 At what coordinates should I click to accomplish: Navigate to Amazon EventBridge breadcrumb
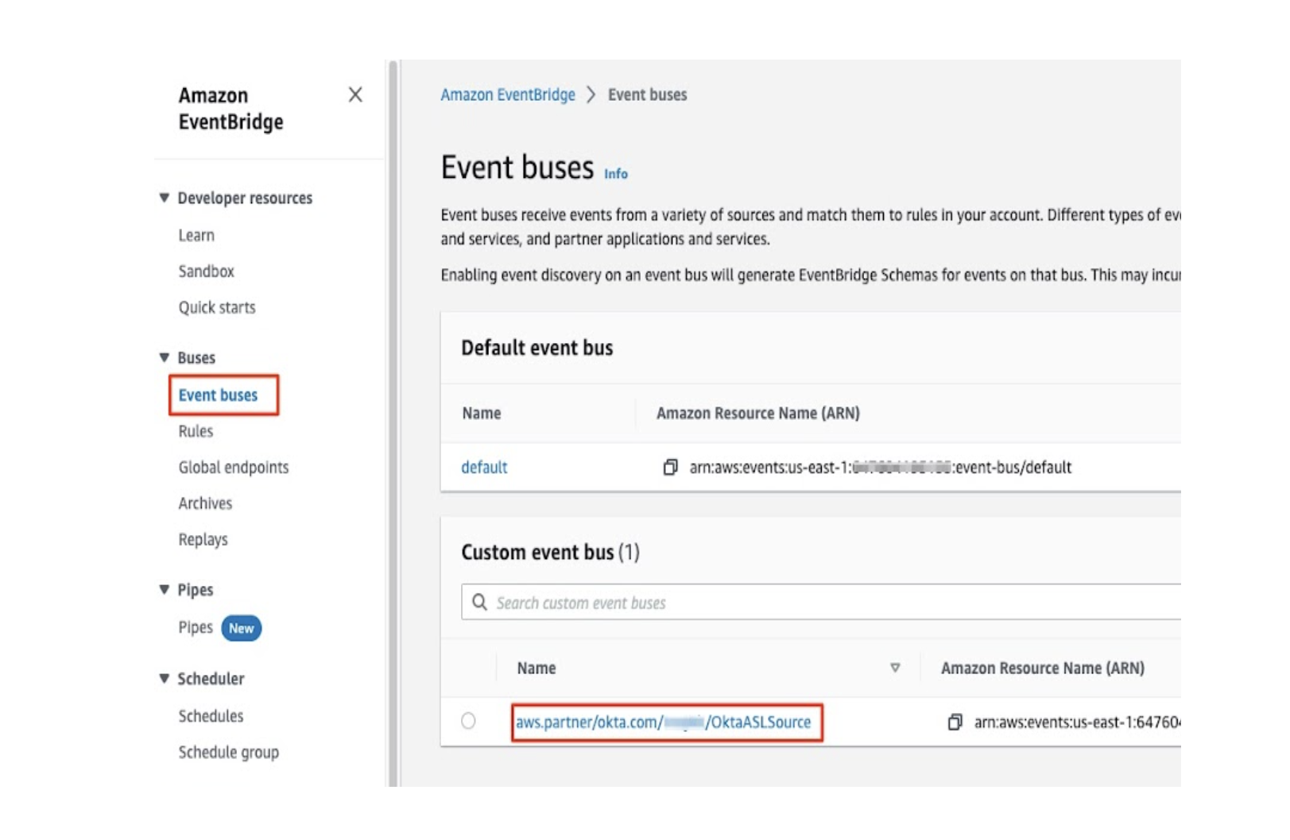[507, 94]
